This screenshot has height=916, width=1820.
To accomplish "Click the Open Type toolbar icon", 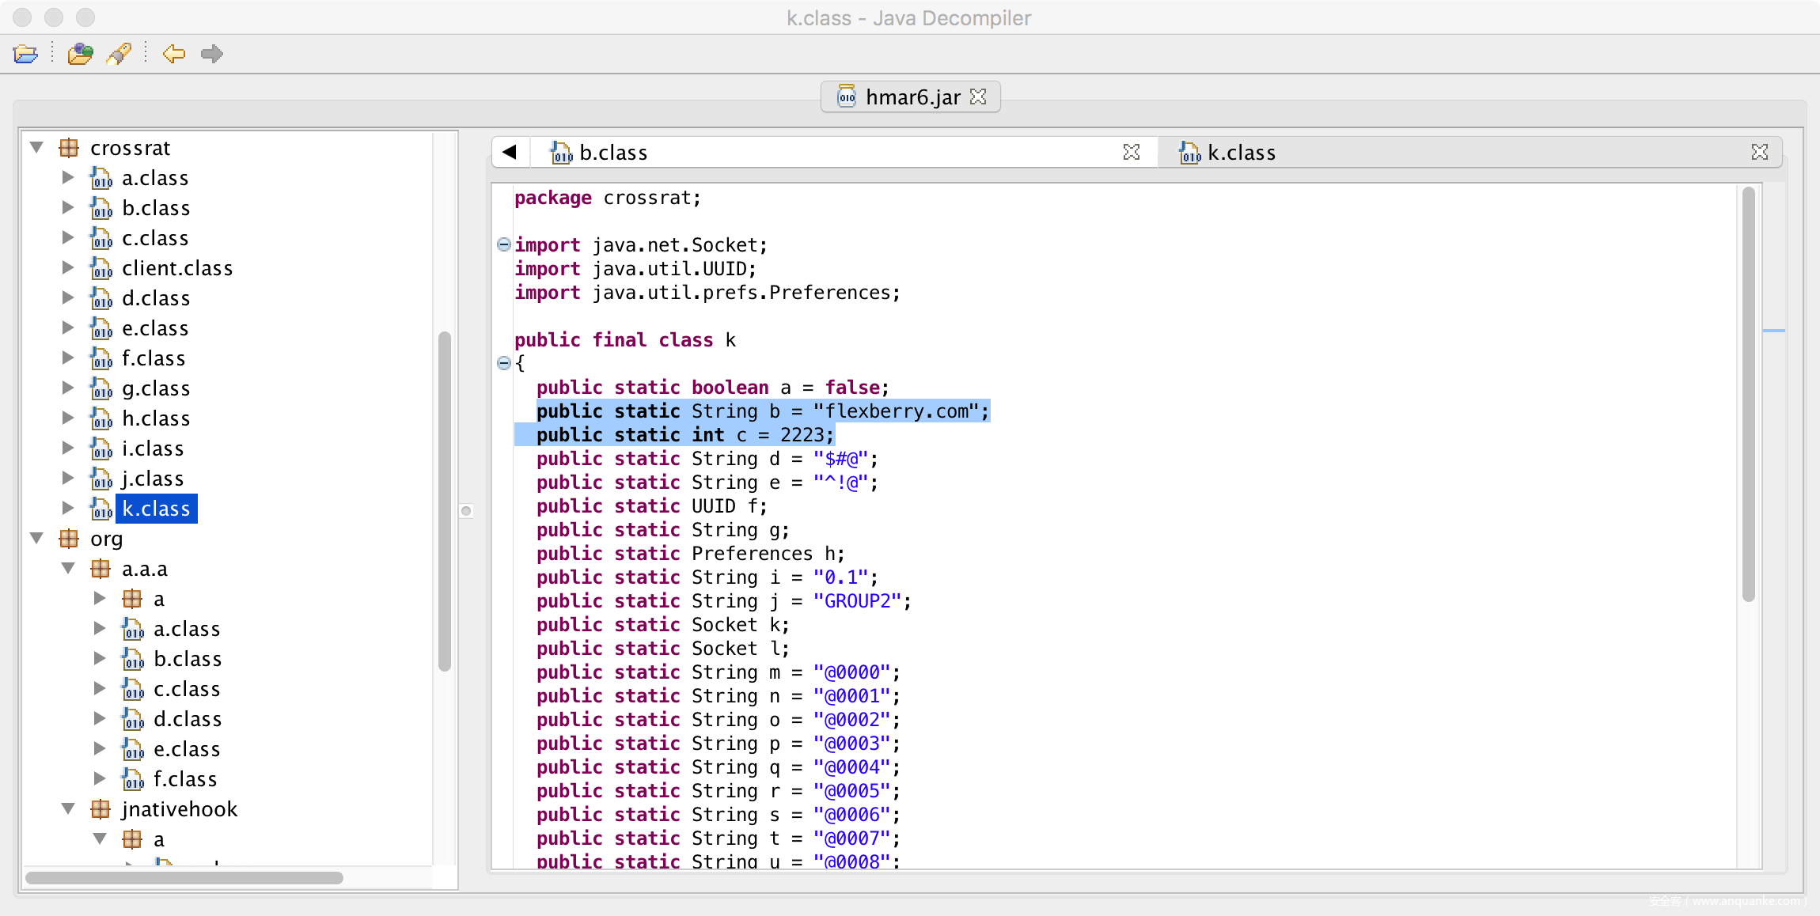I will pos(80,54).
